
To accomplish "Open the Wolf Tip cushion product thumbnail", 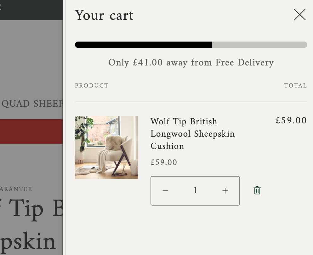I will click(x=106, y=147).
